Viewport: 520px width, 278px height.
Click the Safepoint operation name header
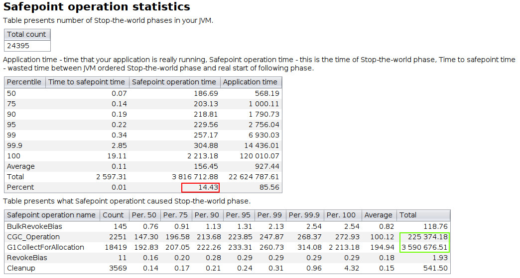[x=52, y=215]
